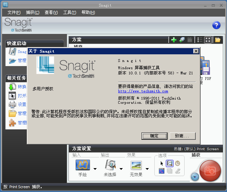Viewport: 227px width, 192px height.
Task: Open the 帮助(H) menu
Action: (x=88, y=12)
